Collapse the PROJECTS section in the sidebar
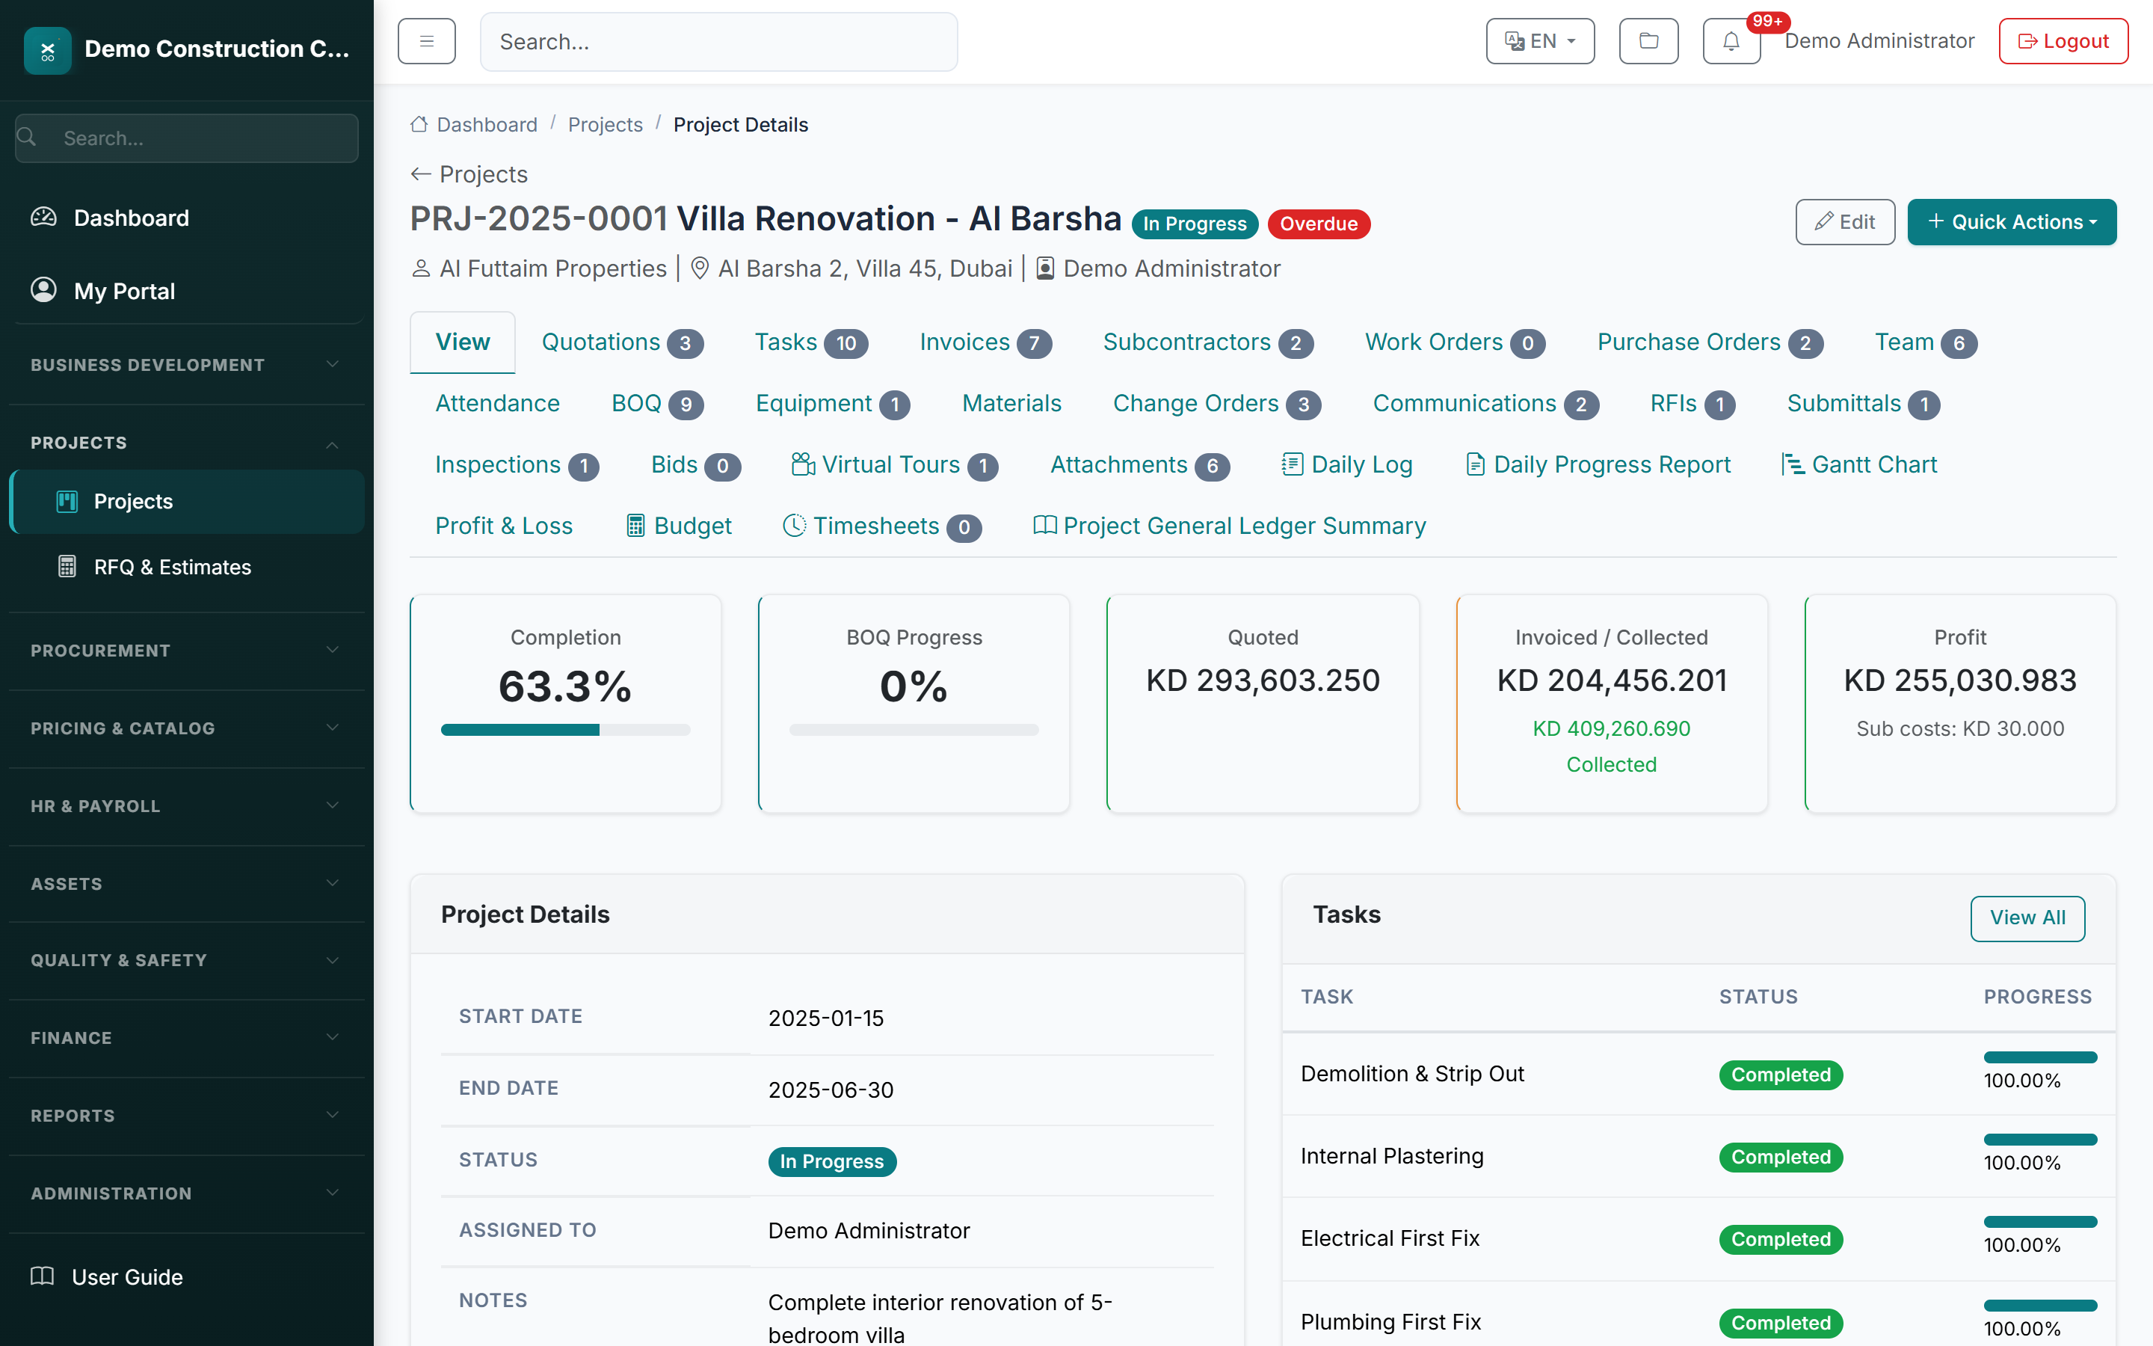 pyautogui.click(x=333, y=444)
